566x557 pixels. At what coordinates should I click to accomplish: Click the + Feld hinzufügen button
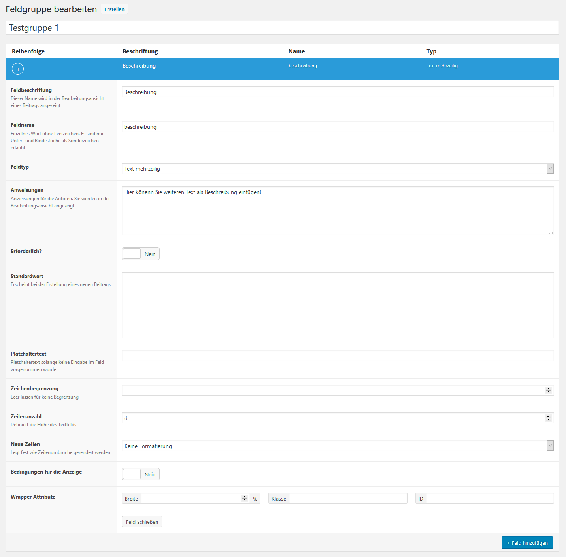[527, 543]
